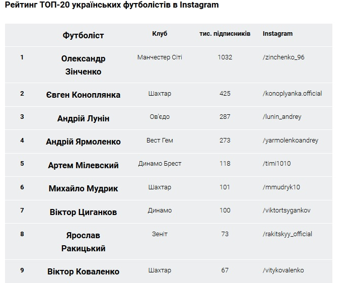Click the Манчестер Сіті club cell

click(x=160, y=57)
